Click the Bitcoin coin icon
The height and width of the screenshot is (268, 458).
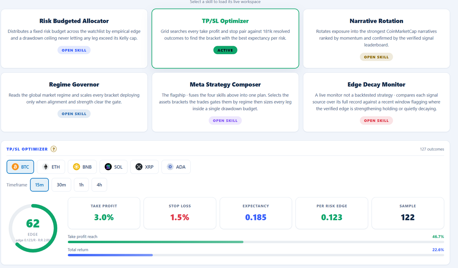[x=15, y=167]
